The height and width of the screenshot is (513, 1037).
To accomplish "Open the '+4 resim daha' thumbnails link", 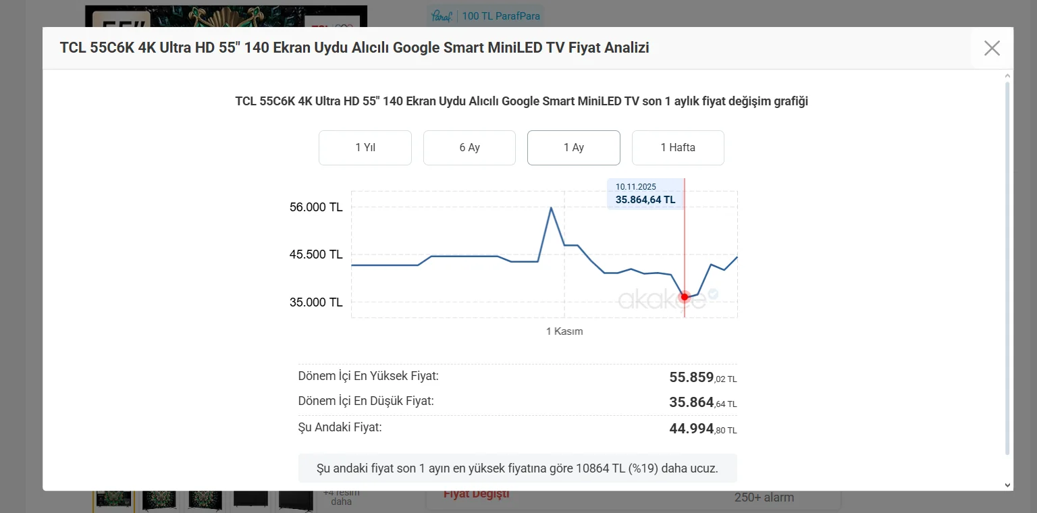I will pyautogui.click(x=342, y=498).
